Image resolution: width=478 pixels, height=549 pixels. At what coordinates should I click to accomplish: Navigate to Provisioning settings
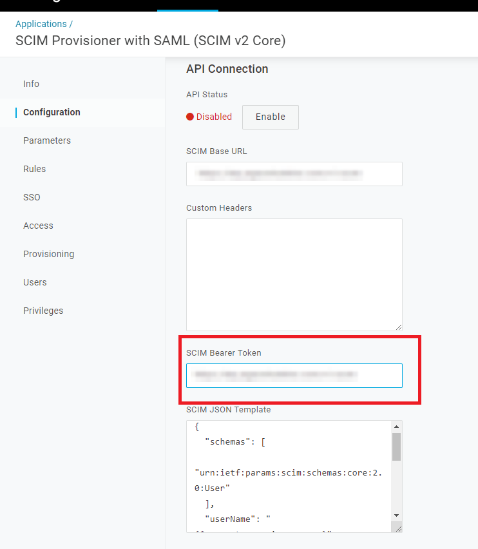[x=49, y=254]
